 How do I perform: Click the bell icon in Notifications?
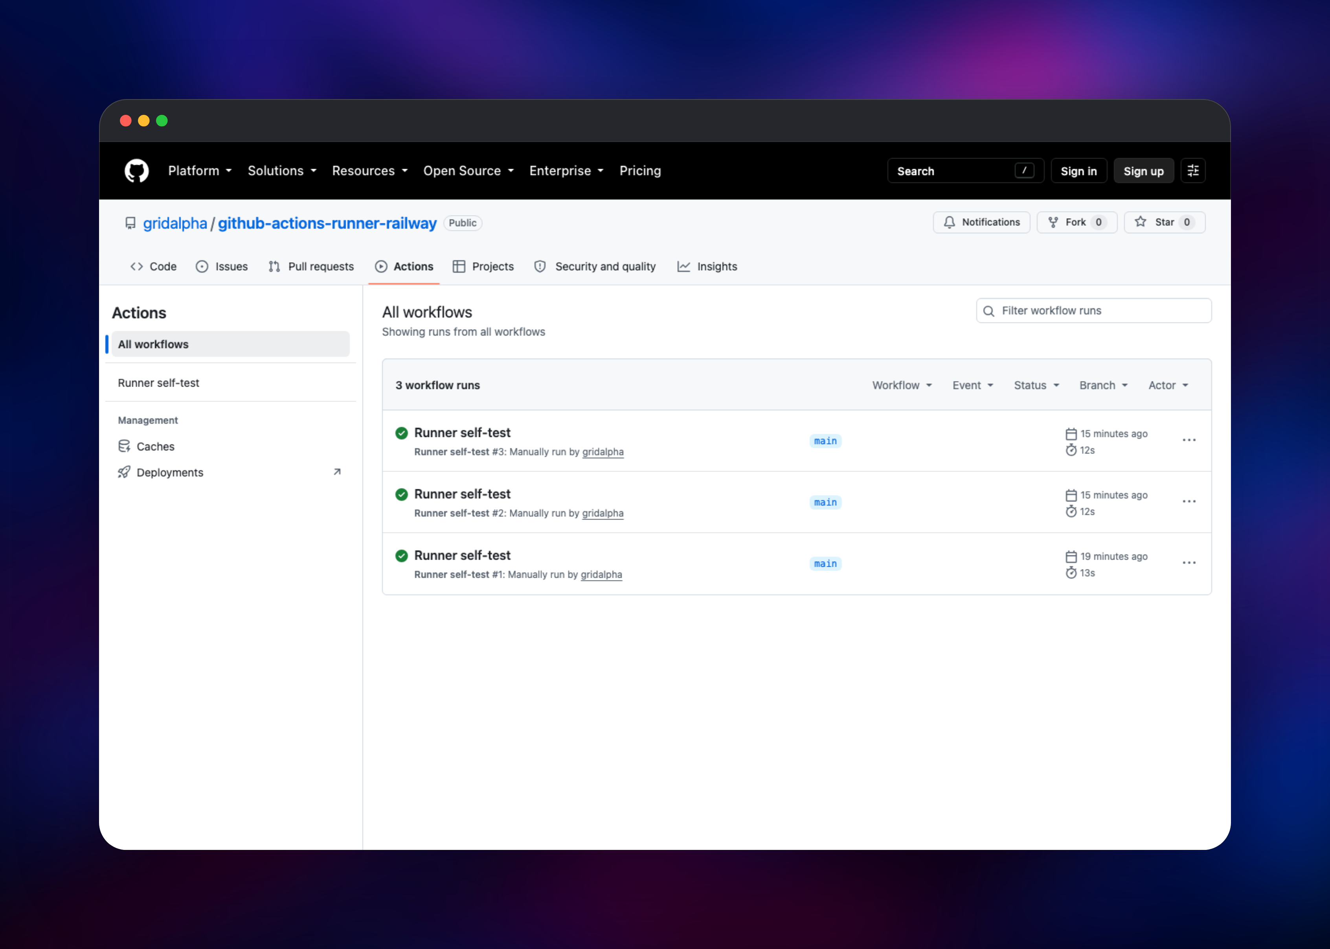pyautogui.click(x=949, y=222)
